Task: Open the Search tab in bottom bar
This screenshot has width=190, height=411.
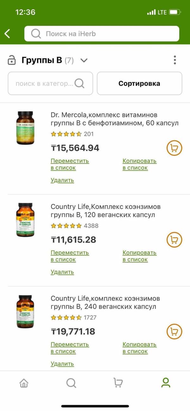Action: pyautogui.click(x=71, y=383)
